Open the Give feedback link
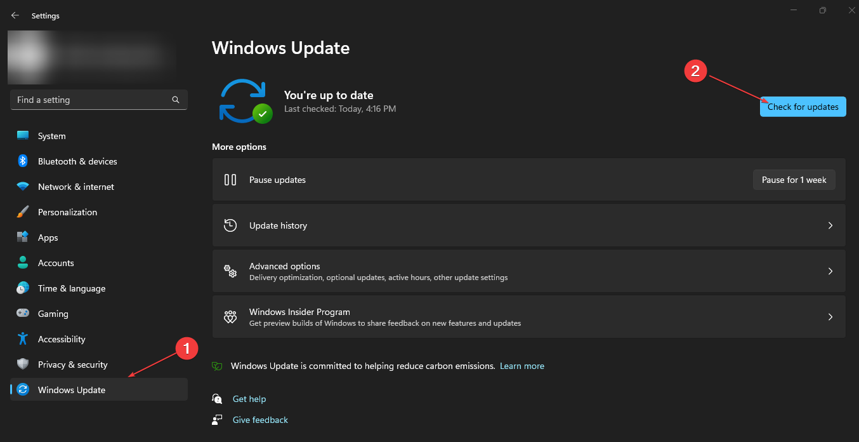Viewport: 859px width, 442px height. (260, 420)
